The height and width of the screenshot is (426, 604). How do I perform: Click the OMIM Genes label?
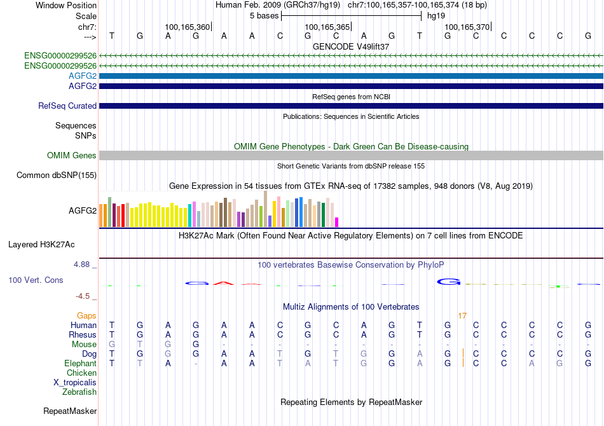point(71,156)
